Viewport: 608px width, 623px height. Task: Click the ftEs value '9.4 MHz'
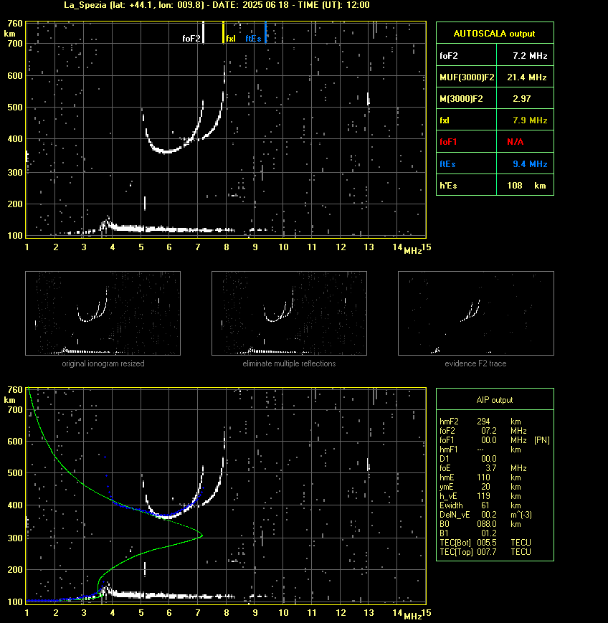[x=530, y=163]
